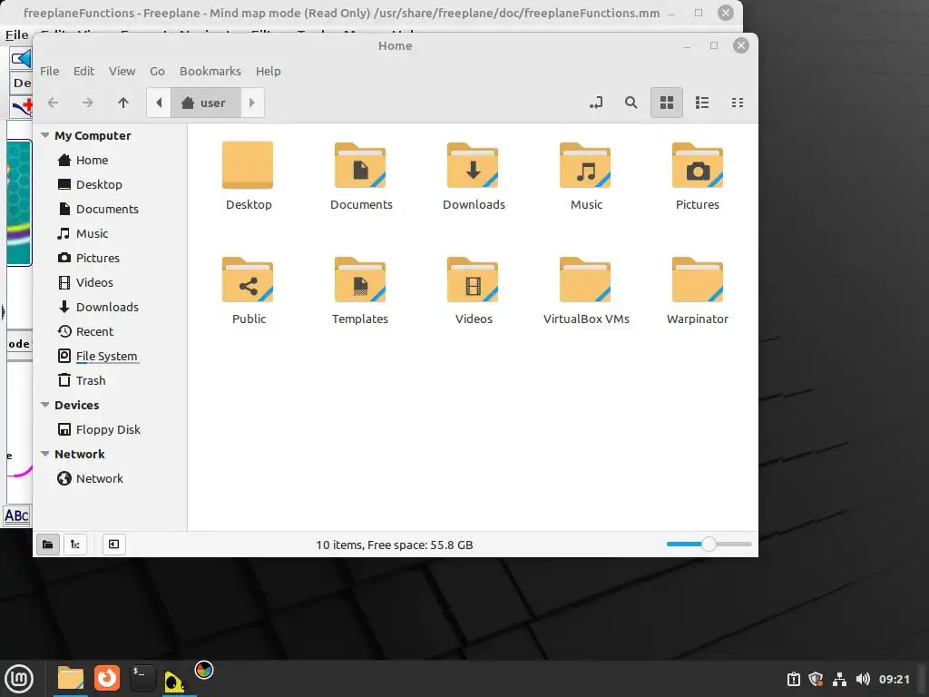Toggle the location entry mode icon
929x697 pixels.
click(x=596, y=103)
